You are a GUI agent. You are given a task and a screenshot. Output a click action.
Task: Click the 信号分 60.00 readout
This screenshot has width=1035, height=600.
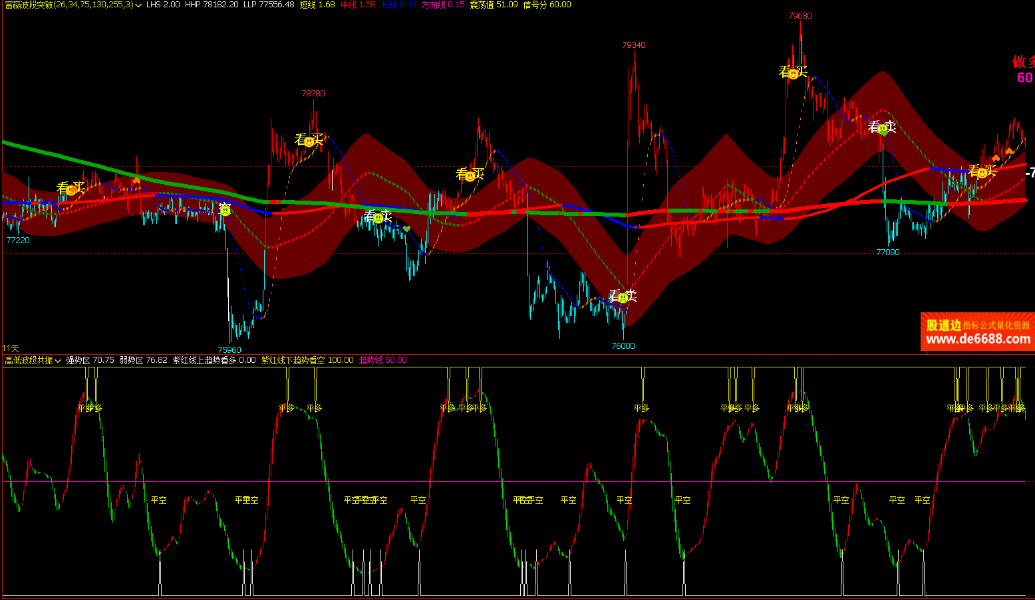[x=547, y=5]
